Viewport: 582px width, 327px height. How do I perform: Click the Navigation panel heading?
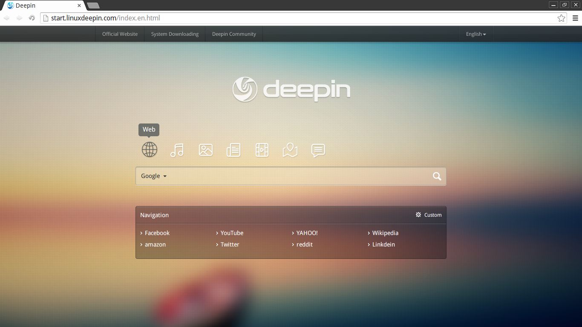pos(154,215)
